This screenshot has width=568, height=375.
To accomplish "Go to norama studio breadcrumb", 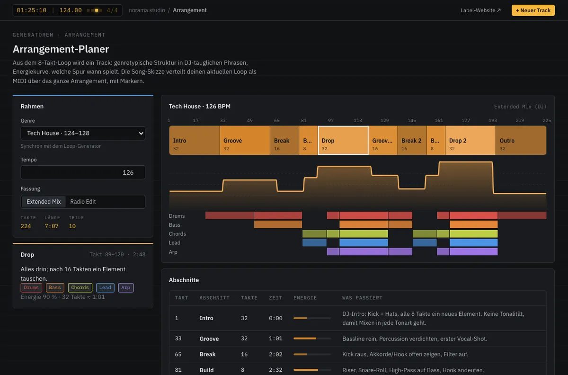I will coord(146,10).
